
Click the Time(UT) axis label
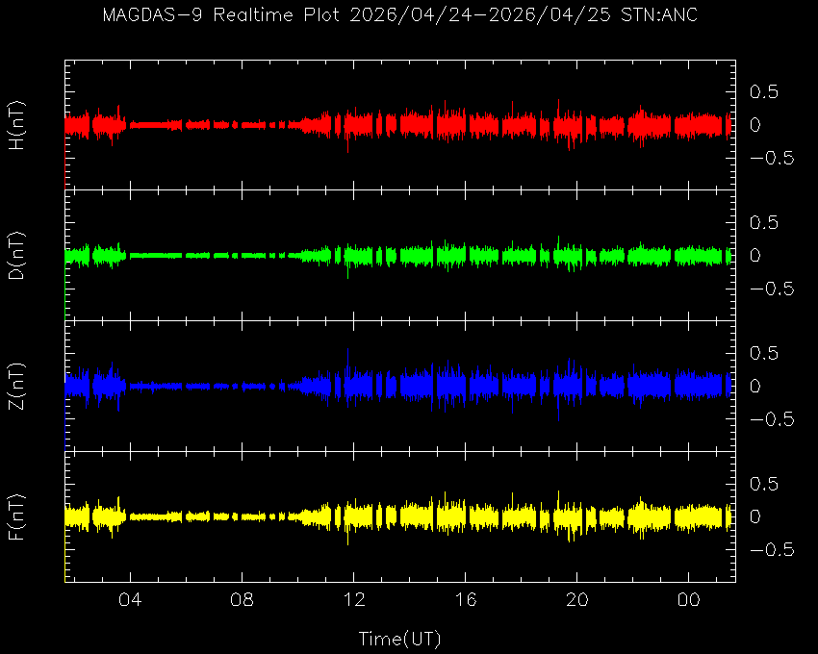(x=399, y=638)
